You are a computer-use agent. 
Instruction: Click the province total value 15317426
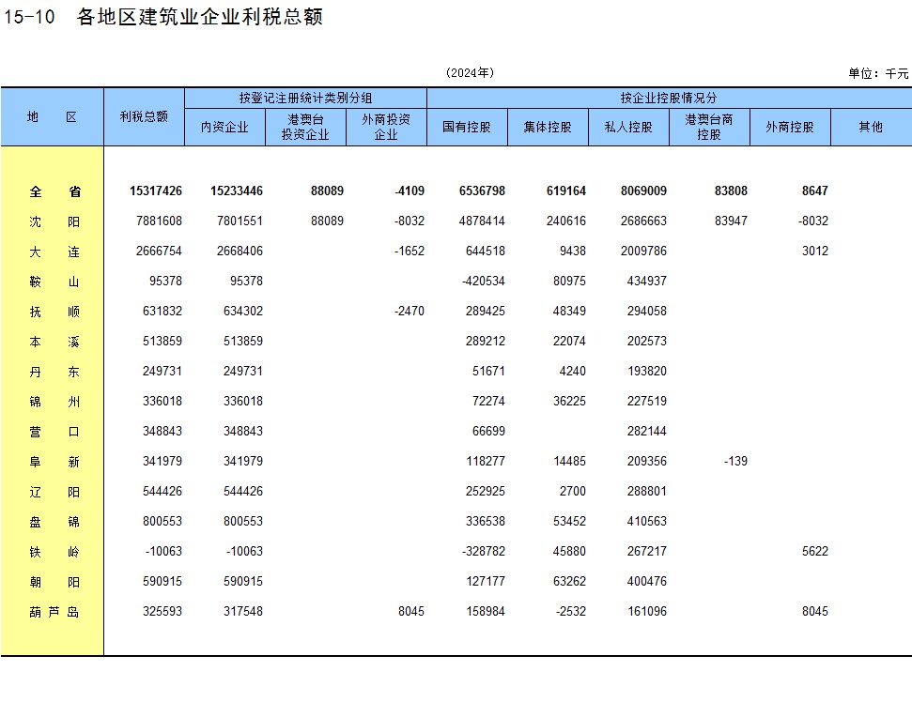[156, 191]
